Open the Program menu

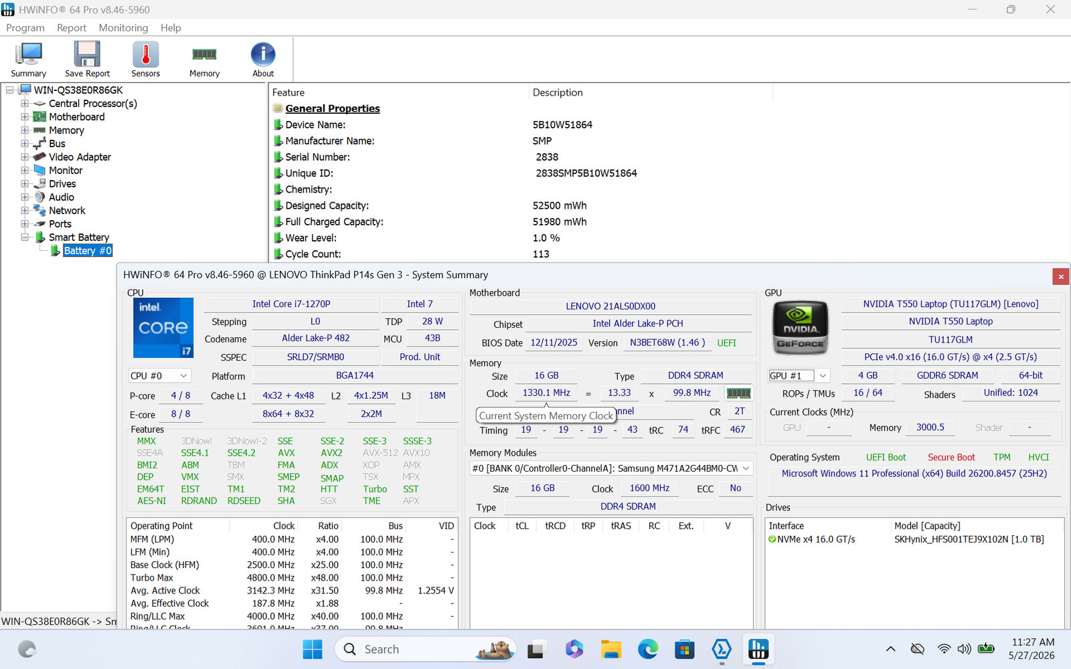tap(25, 27)
